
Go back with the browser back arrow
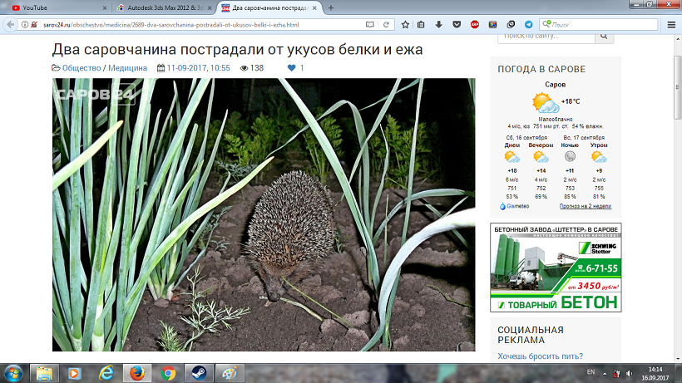[x=10, y=25]
